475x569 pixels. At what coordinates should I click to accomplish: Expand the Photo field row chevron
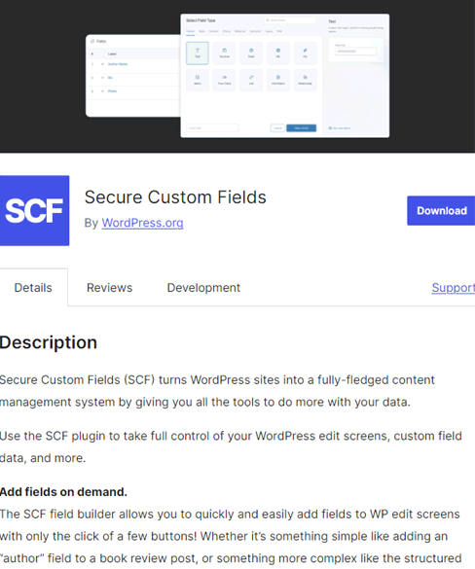[x=102, y=91]
